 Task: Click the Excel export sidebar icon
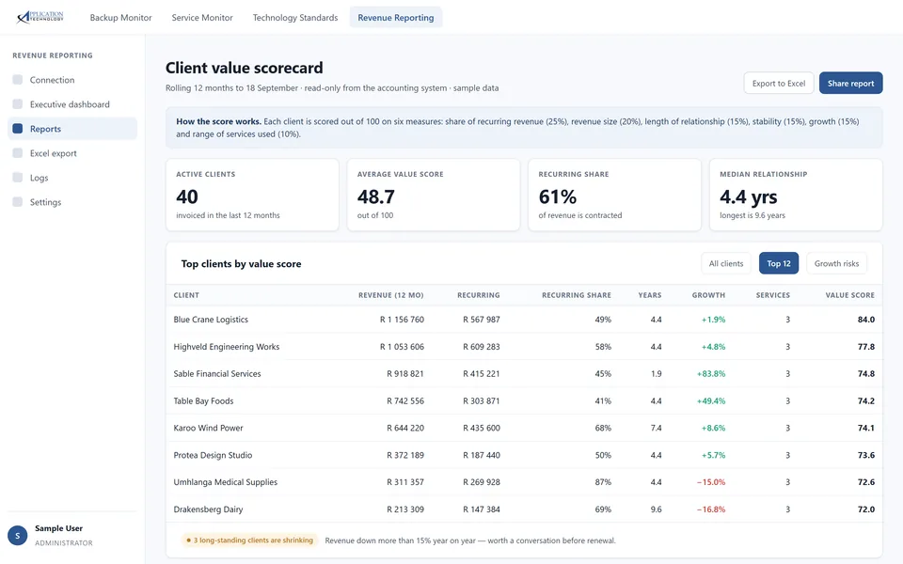[x=18, y=153]
